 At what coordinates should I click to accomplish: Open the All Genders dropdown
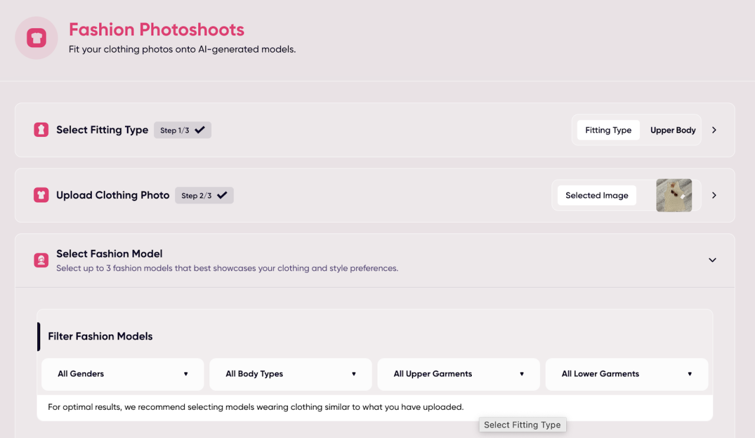(x=123, y=374)
